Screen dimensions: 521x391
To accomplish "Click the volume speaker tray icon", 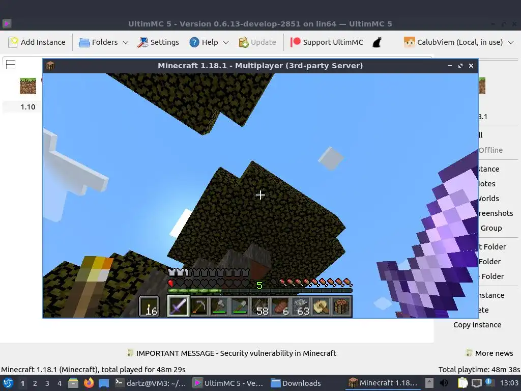I will click(444, 383).
